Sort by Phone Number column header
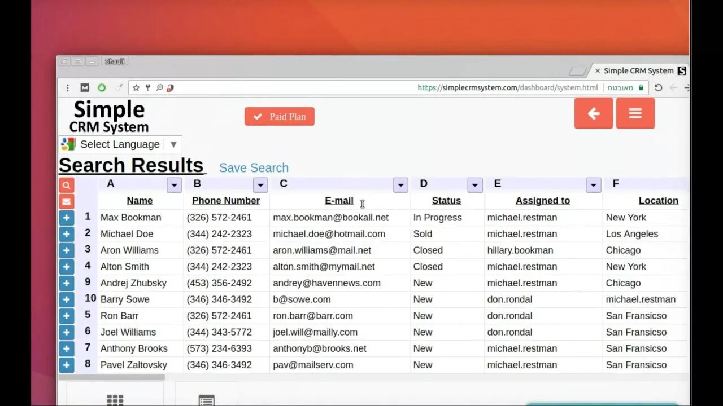The width and height of the screenshot is (723, 406). [226, 201]
